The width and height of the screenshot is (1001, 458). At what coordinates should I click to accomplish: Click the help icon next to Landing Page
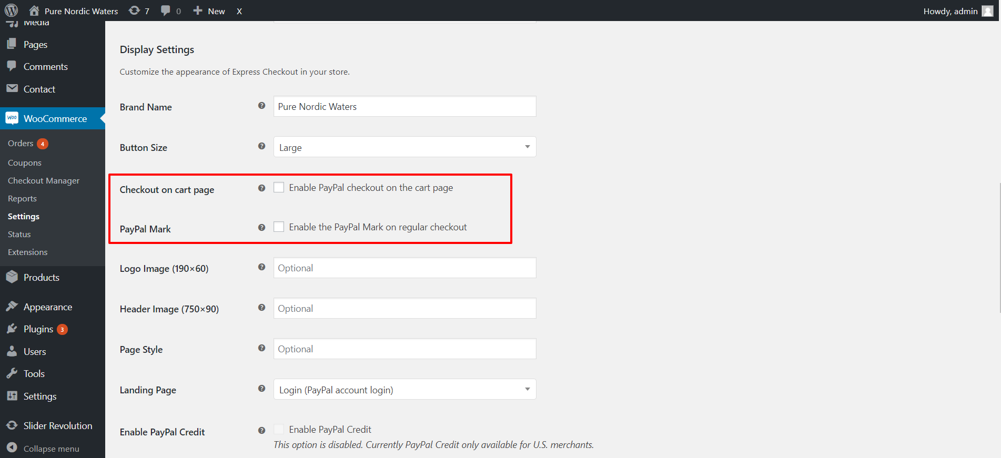click(x=261, y=389)
